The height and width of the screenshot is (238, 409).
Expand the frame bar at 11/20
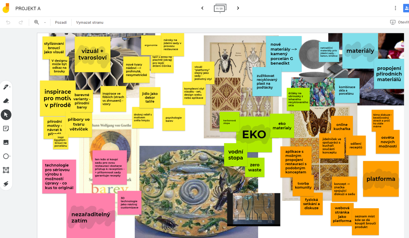tap(220, 8)
